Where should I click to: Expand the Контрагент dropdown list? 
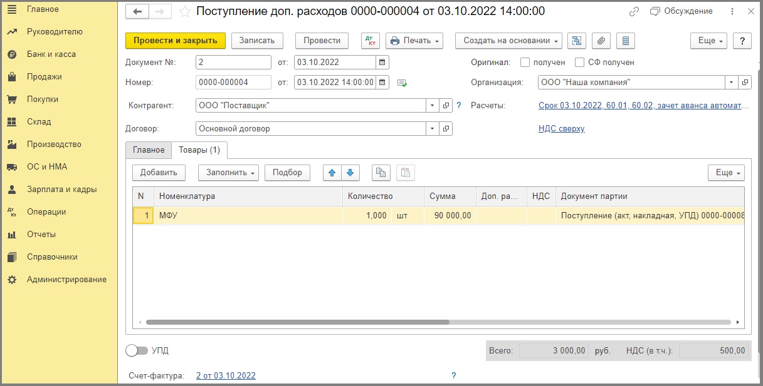[x=432, y=106]
